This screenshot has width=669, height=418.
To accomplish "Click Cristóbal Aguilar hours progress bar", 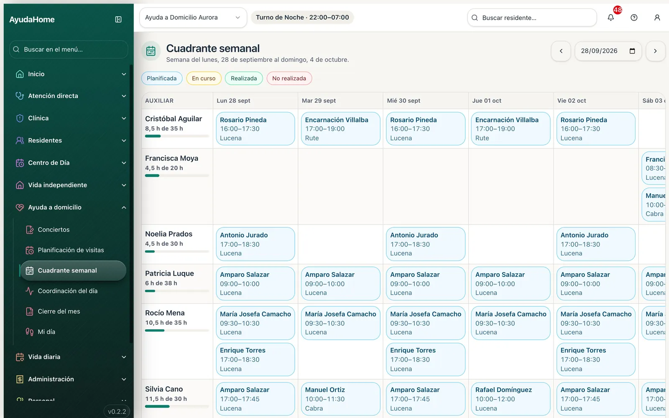I will [177, 136].
